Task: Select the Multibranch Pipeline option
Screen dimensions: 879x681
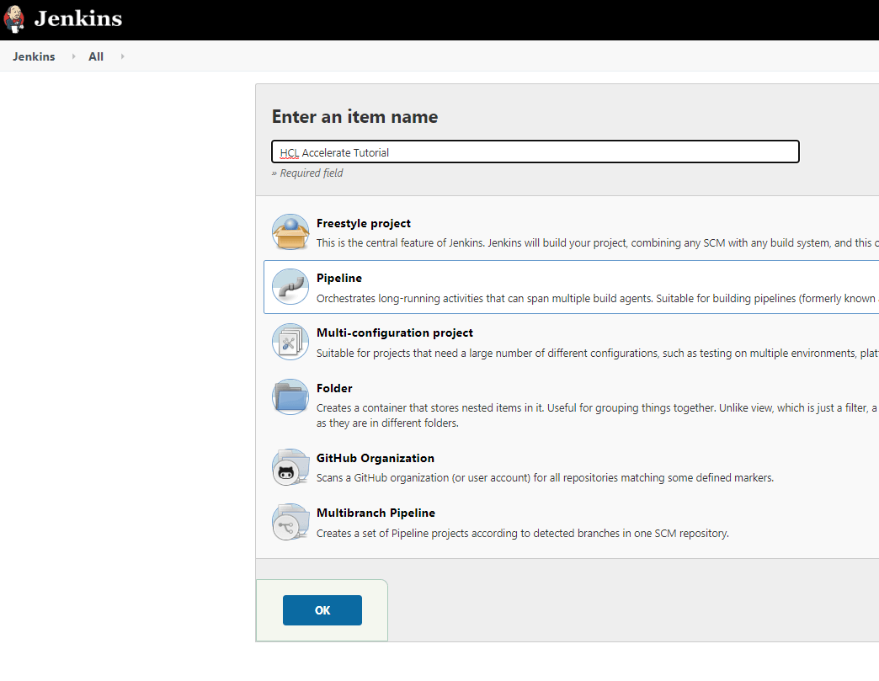Action: [376, 513]
